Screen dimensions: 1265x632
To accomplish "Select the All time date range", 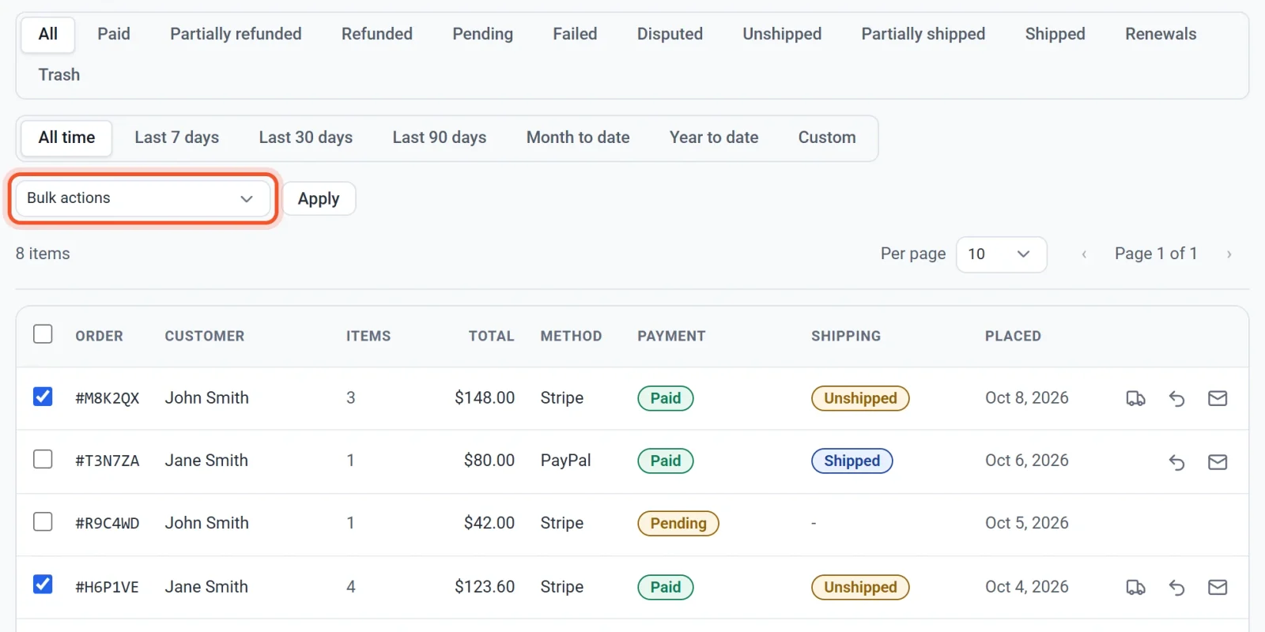I will click(66, 137).
